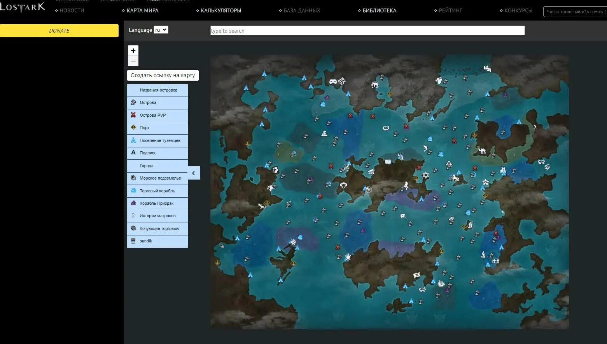Click the hooded figure map icon
The height and width of the screenshot is (344, 607).
(449, 164)
